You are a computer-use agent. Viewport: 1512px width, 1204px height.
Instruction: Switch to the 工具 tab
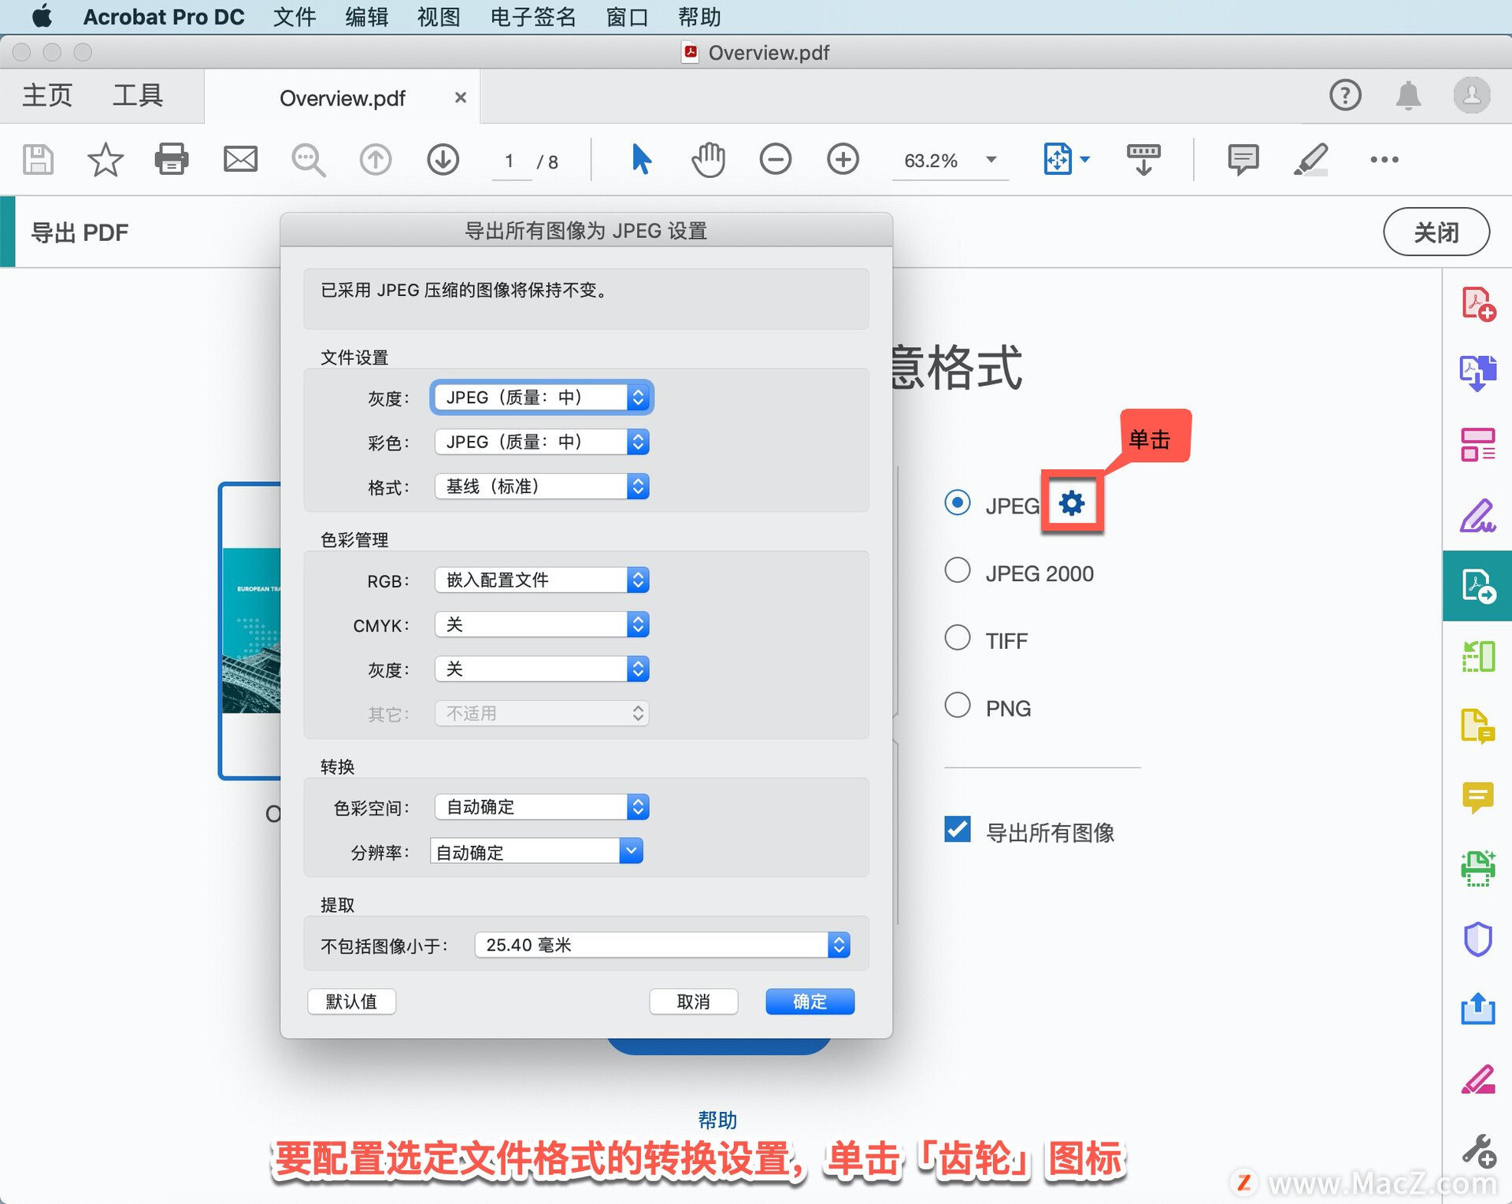(x=138, y=96)
